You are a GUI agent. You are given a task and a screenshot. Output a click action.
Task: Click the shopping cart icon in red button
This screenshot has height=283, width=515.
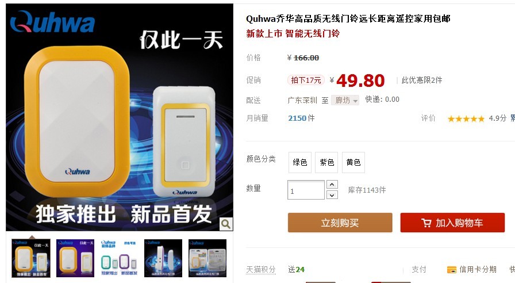coord(426,223)
